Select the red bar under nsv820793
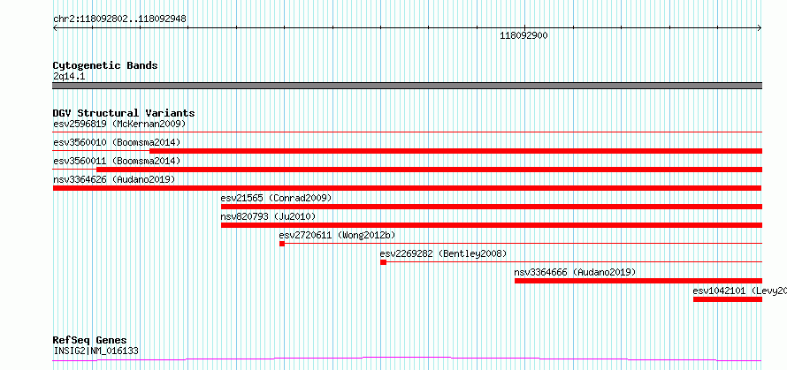The height and width of the screenshot is (370, 787). click(492, 225)
